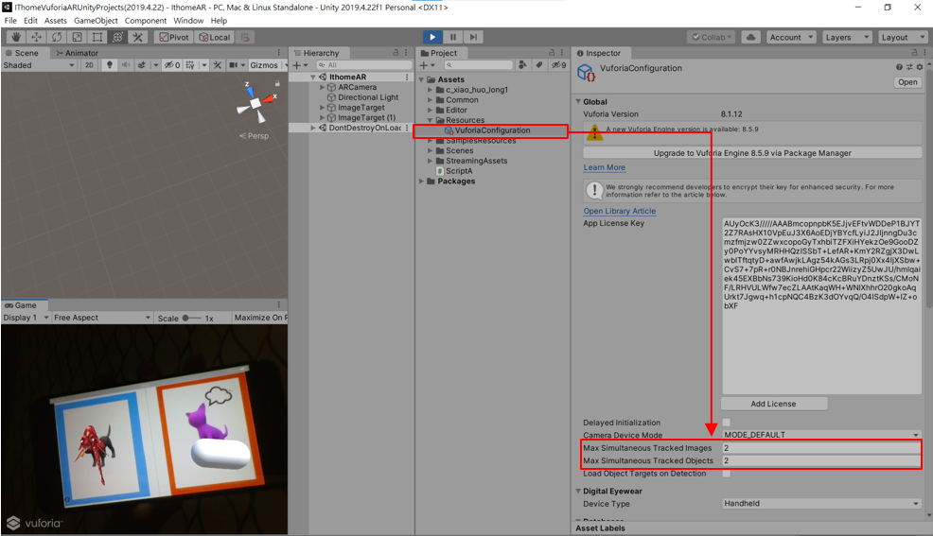Open the GameObject menu
This screenshot has height=536, width=933.
pyautogui.click(x=96, y=20)
